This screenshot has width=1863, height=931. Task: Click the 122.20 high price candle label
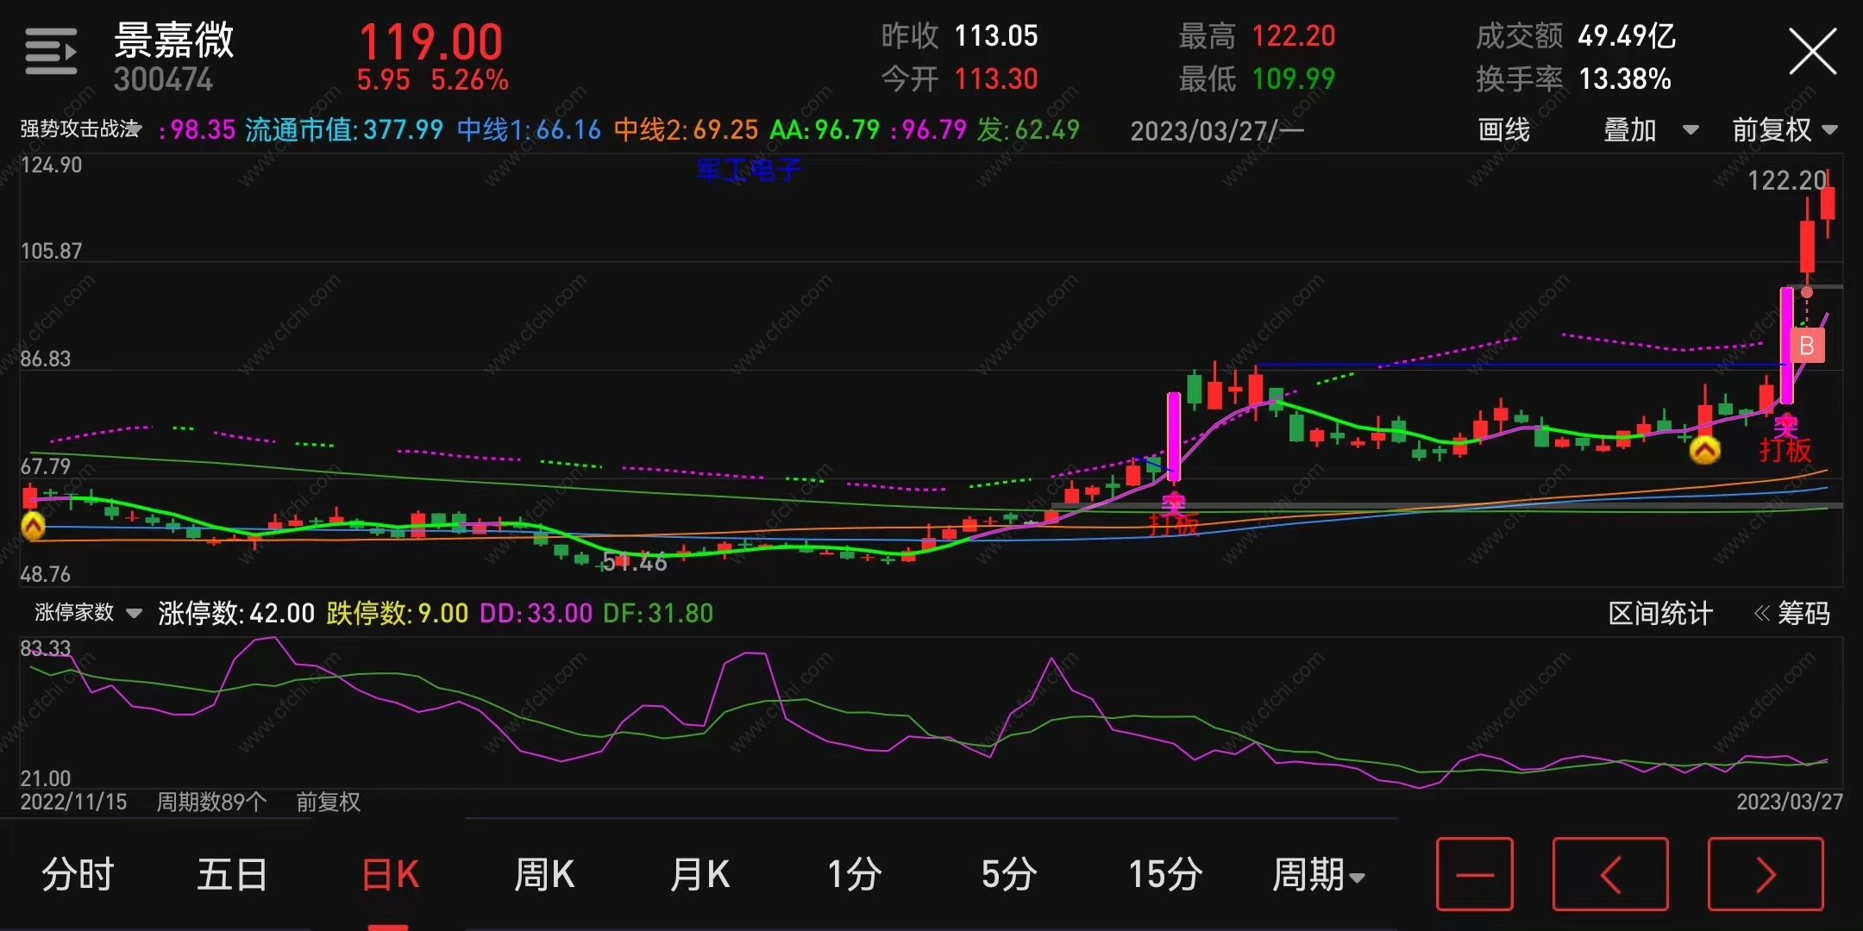[1785, 180]
